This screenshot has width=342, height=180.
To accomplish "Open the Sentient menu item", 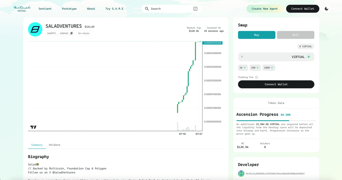I will 45,9.
